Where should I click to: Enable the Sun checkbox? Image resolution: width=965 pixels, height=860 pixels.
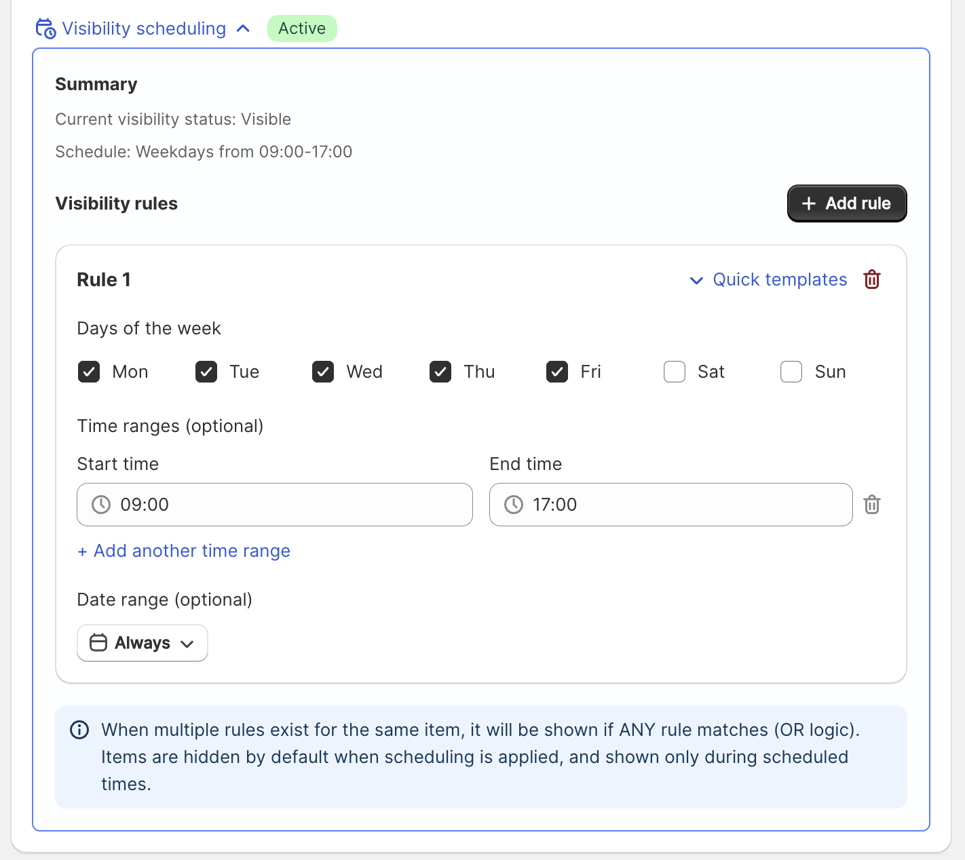791,372
